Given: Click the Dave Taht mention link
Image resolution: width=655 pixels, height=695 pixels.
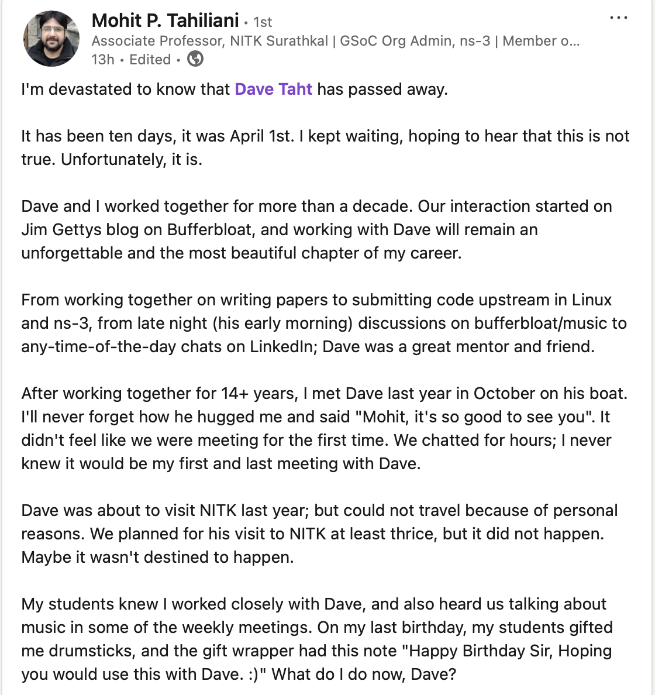Looking at the screenshot, I should click(274, 89).
